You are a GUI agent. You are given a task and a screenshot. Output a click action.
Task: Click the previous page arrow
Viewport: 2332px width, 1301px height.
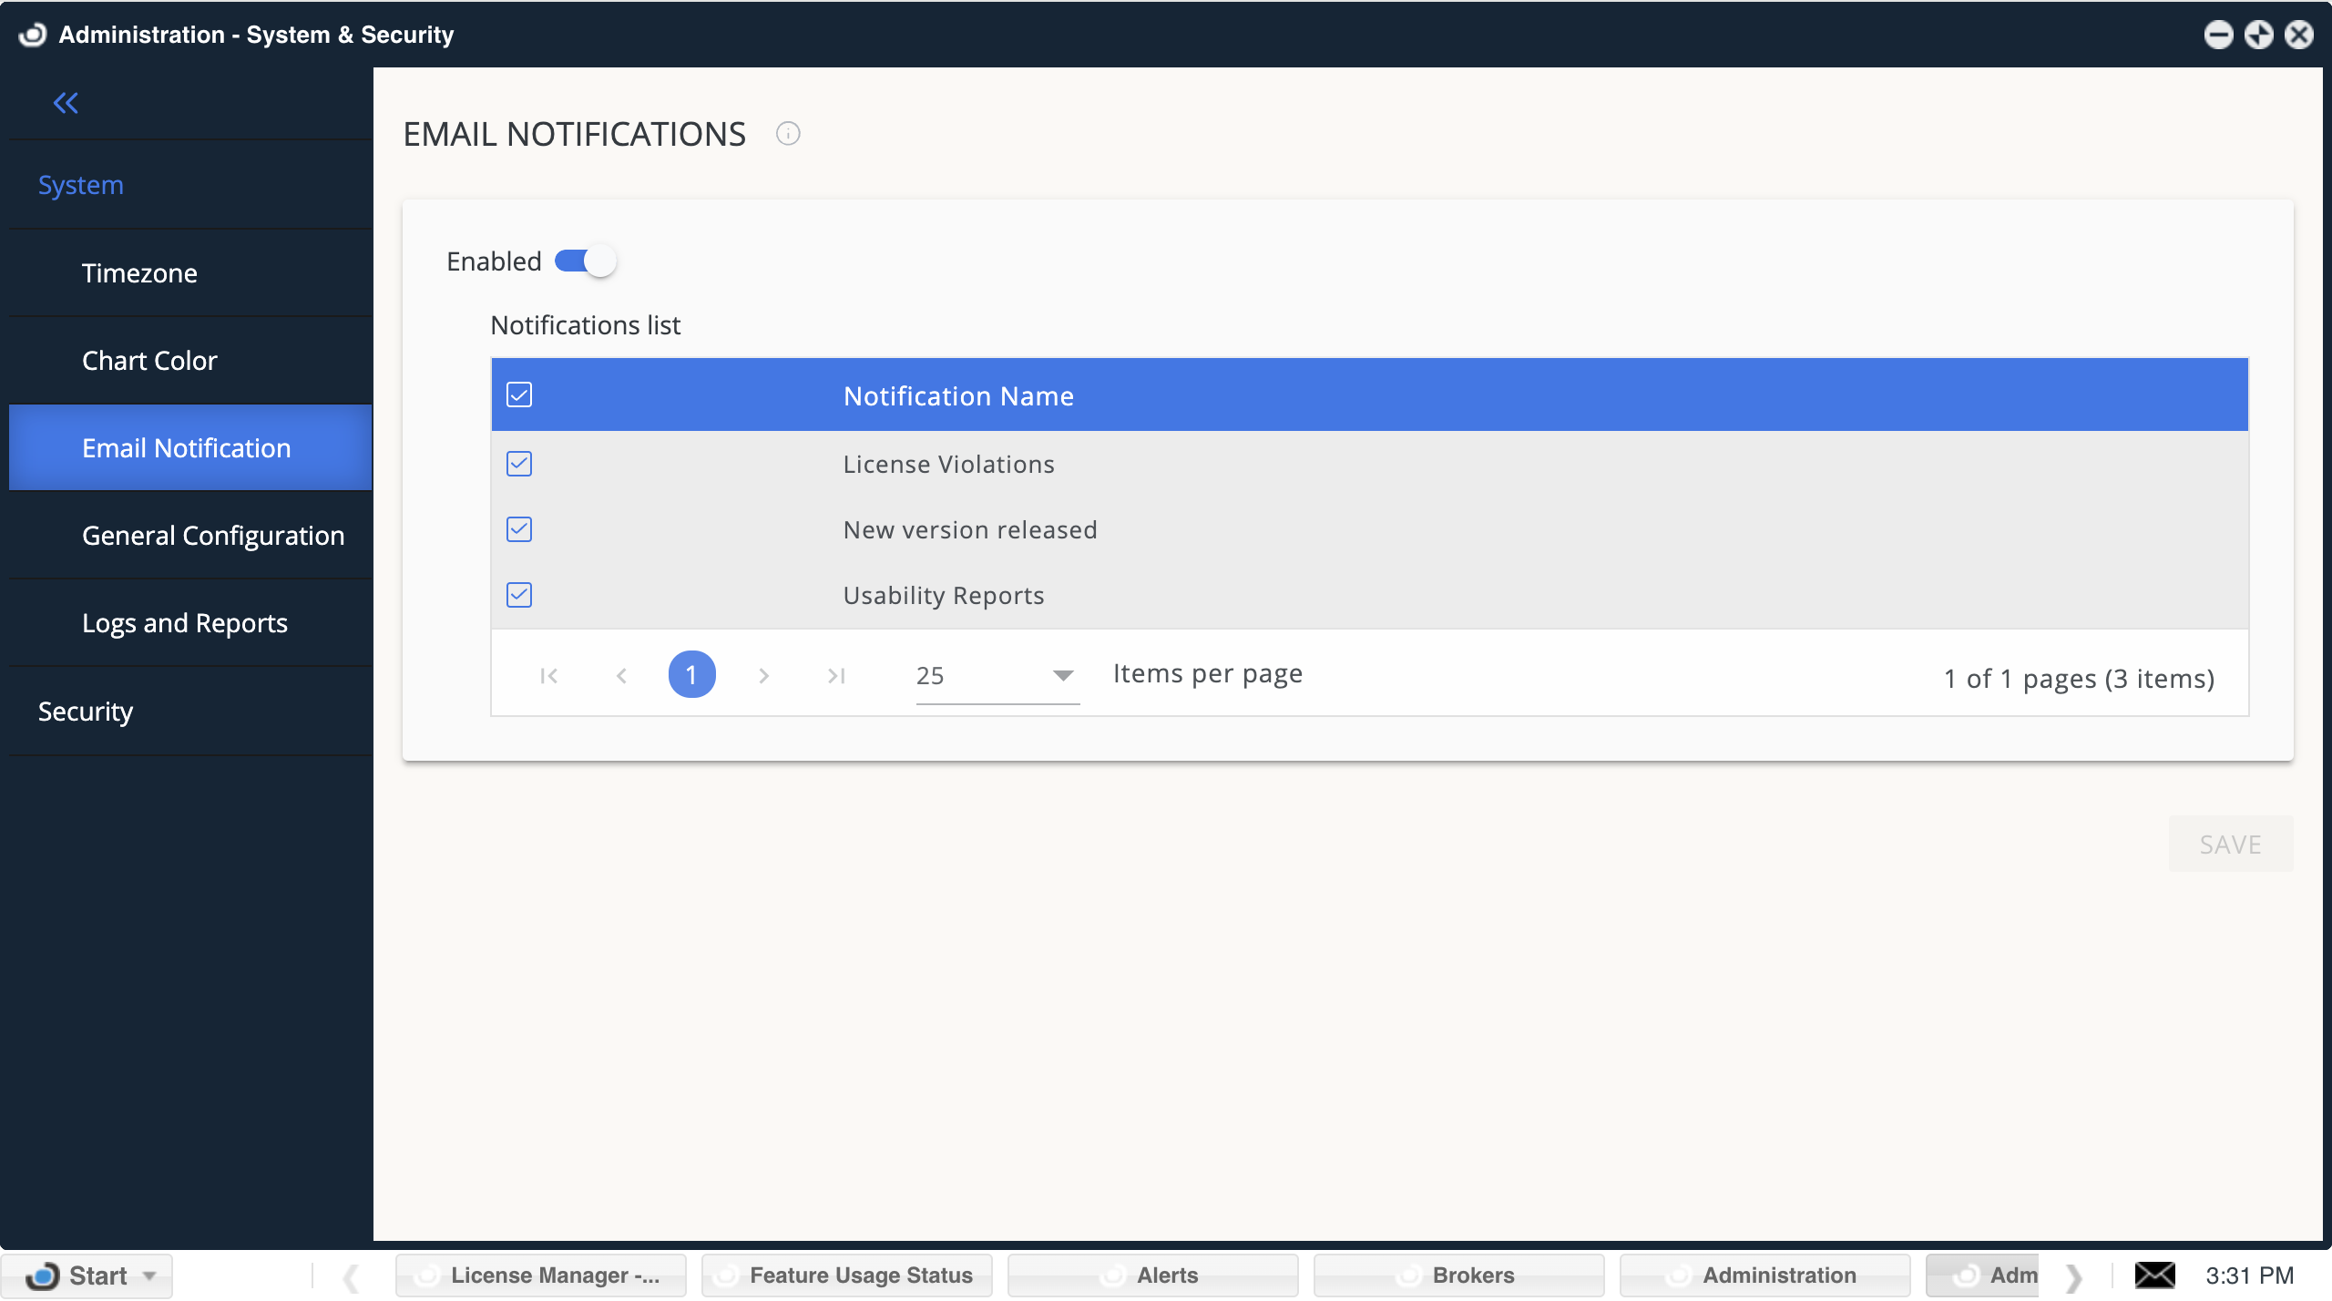coord(621,674)
